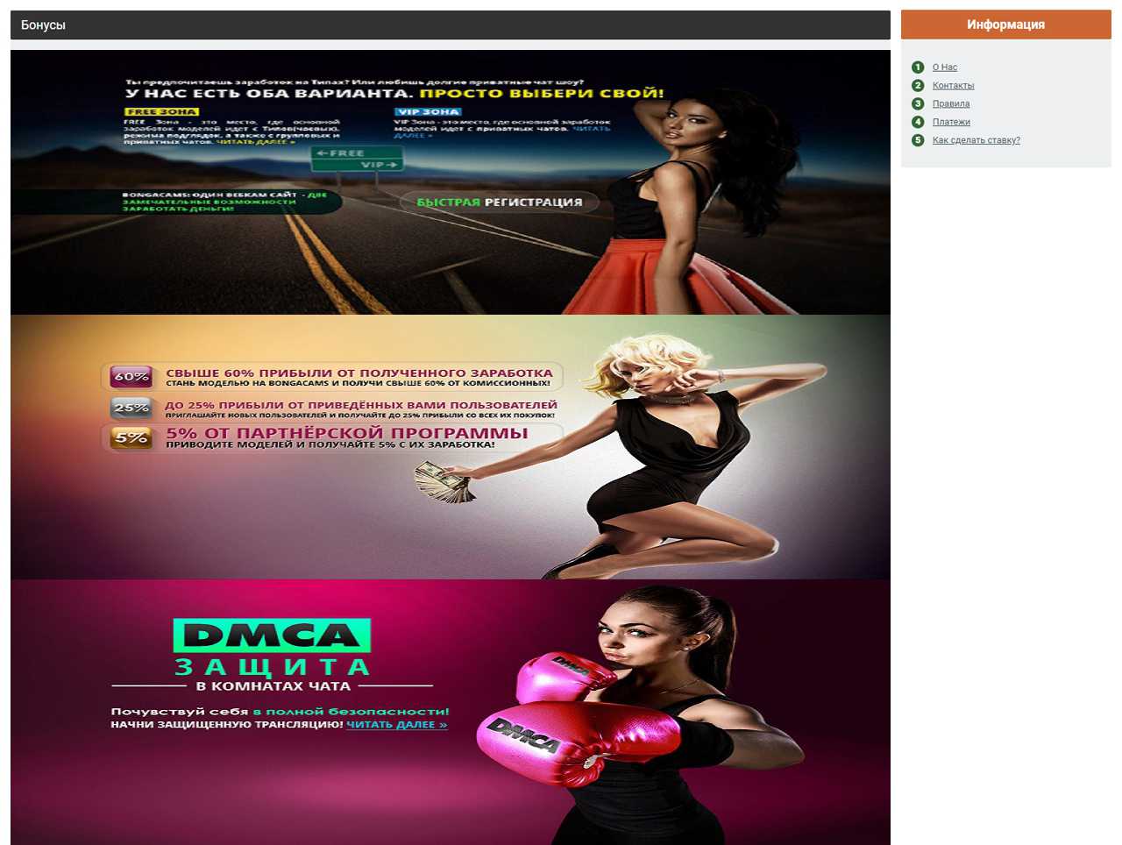The image size is (1122, 845).
Task: Click the VIP ЗОНА label
Action: pyautogui.click(x=428, y=112)
